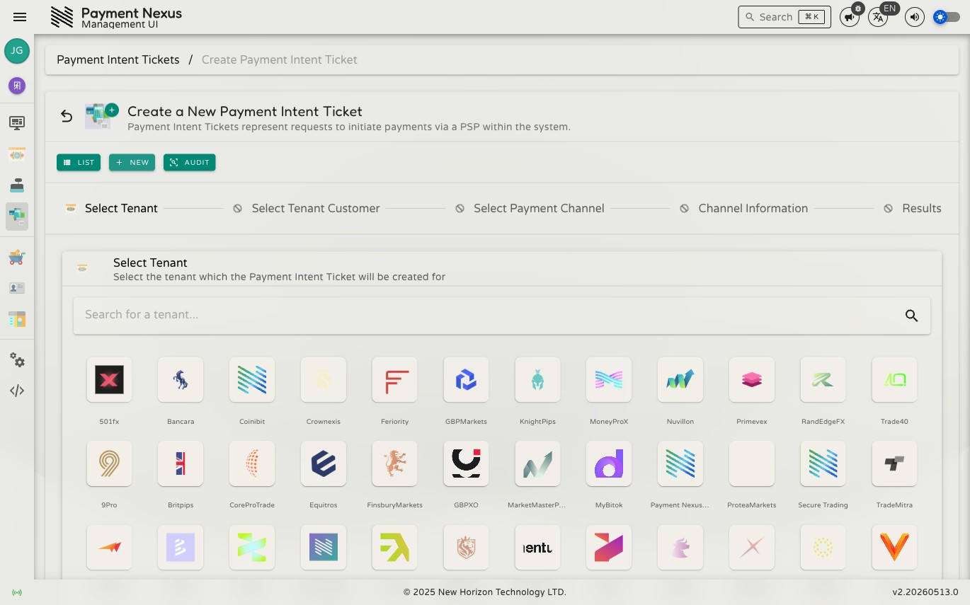970x605 pixels.
Task: Open the hamburger navigation menu
Action: coord(20,17)
